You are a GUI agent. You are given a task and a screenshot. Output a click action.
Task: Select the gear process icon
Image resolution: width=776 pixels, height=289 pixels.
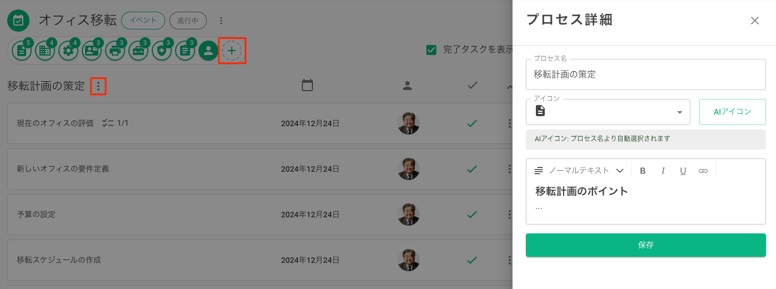(68, 51)
